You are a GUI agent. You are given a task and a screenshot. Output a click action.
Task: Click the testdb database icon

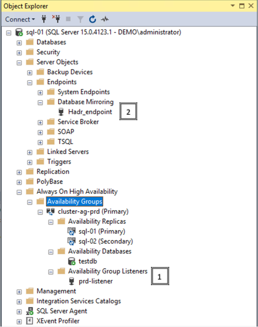(72, 261)
